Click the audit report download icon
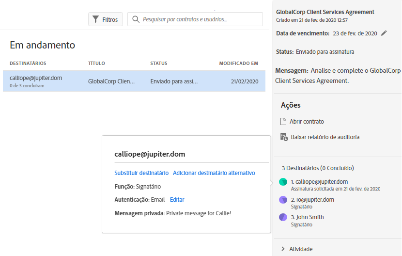The image size is (402, 256). click(284, 137)
